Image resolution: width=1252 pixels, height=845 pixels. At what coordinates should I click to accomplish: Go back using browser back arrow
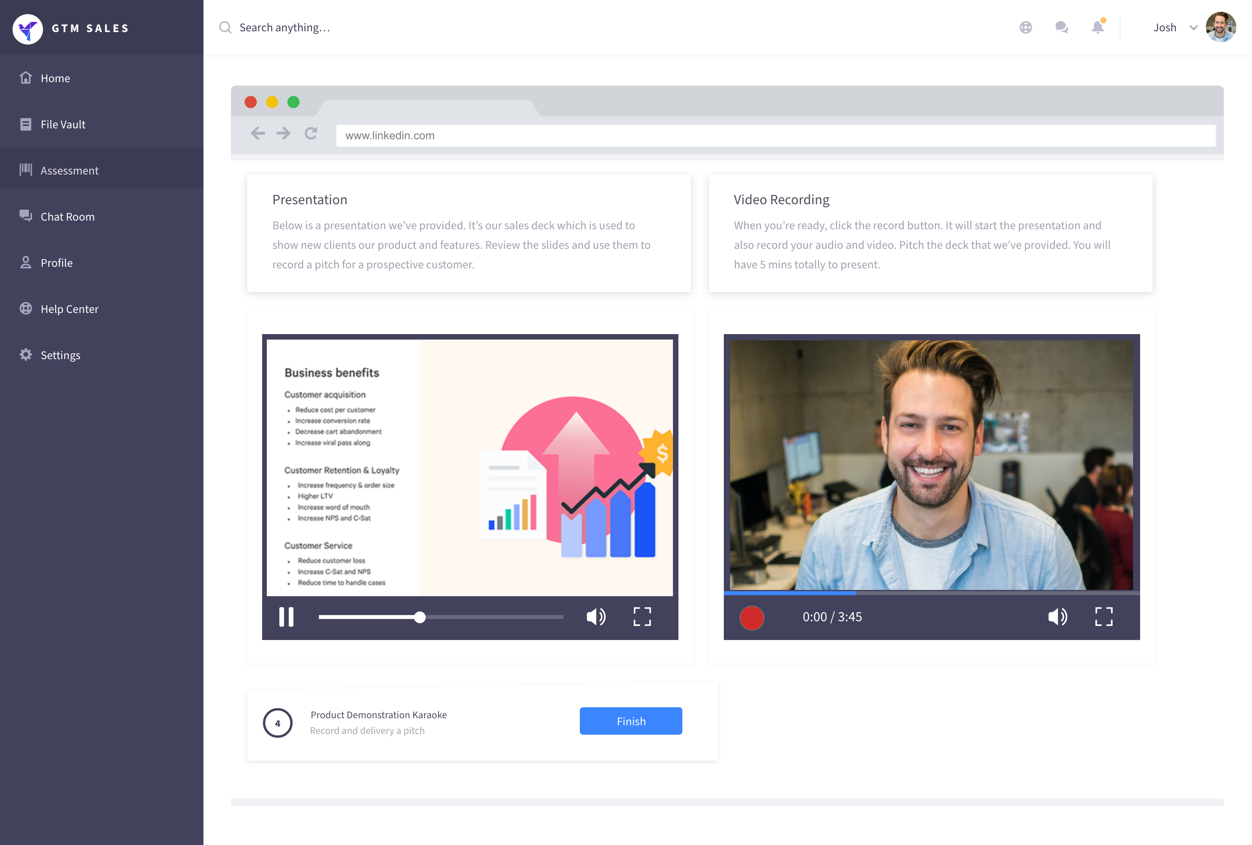258,133
